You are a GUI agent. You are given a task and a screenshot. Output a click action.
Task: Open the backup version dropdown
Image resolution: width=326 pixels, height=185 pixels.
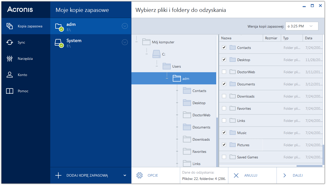[x=302, y=26]
